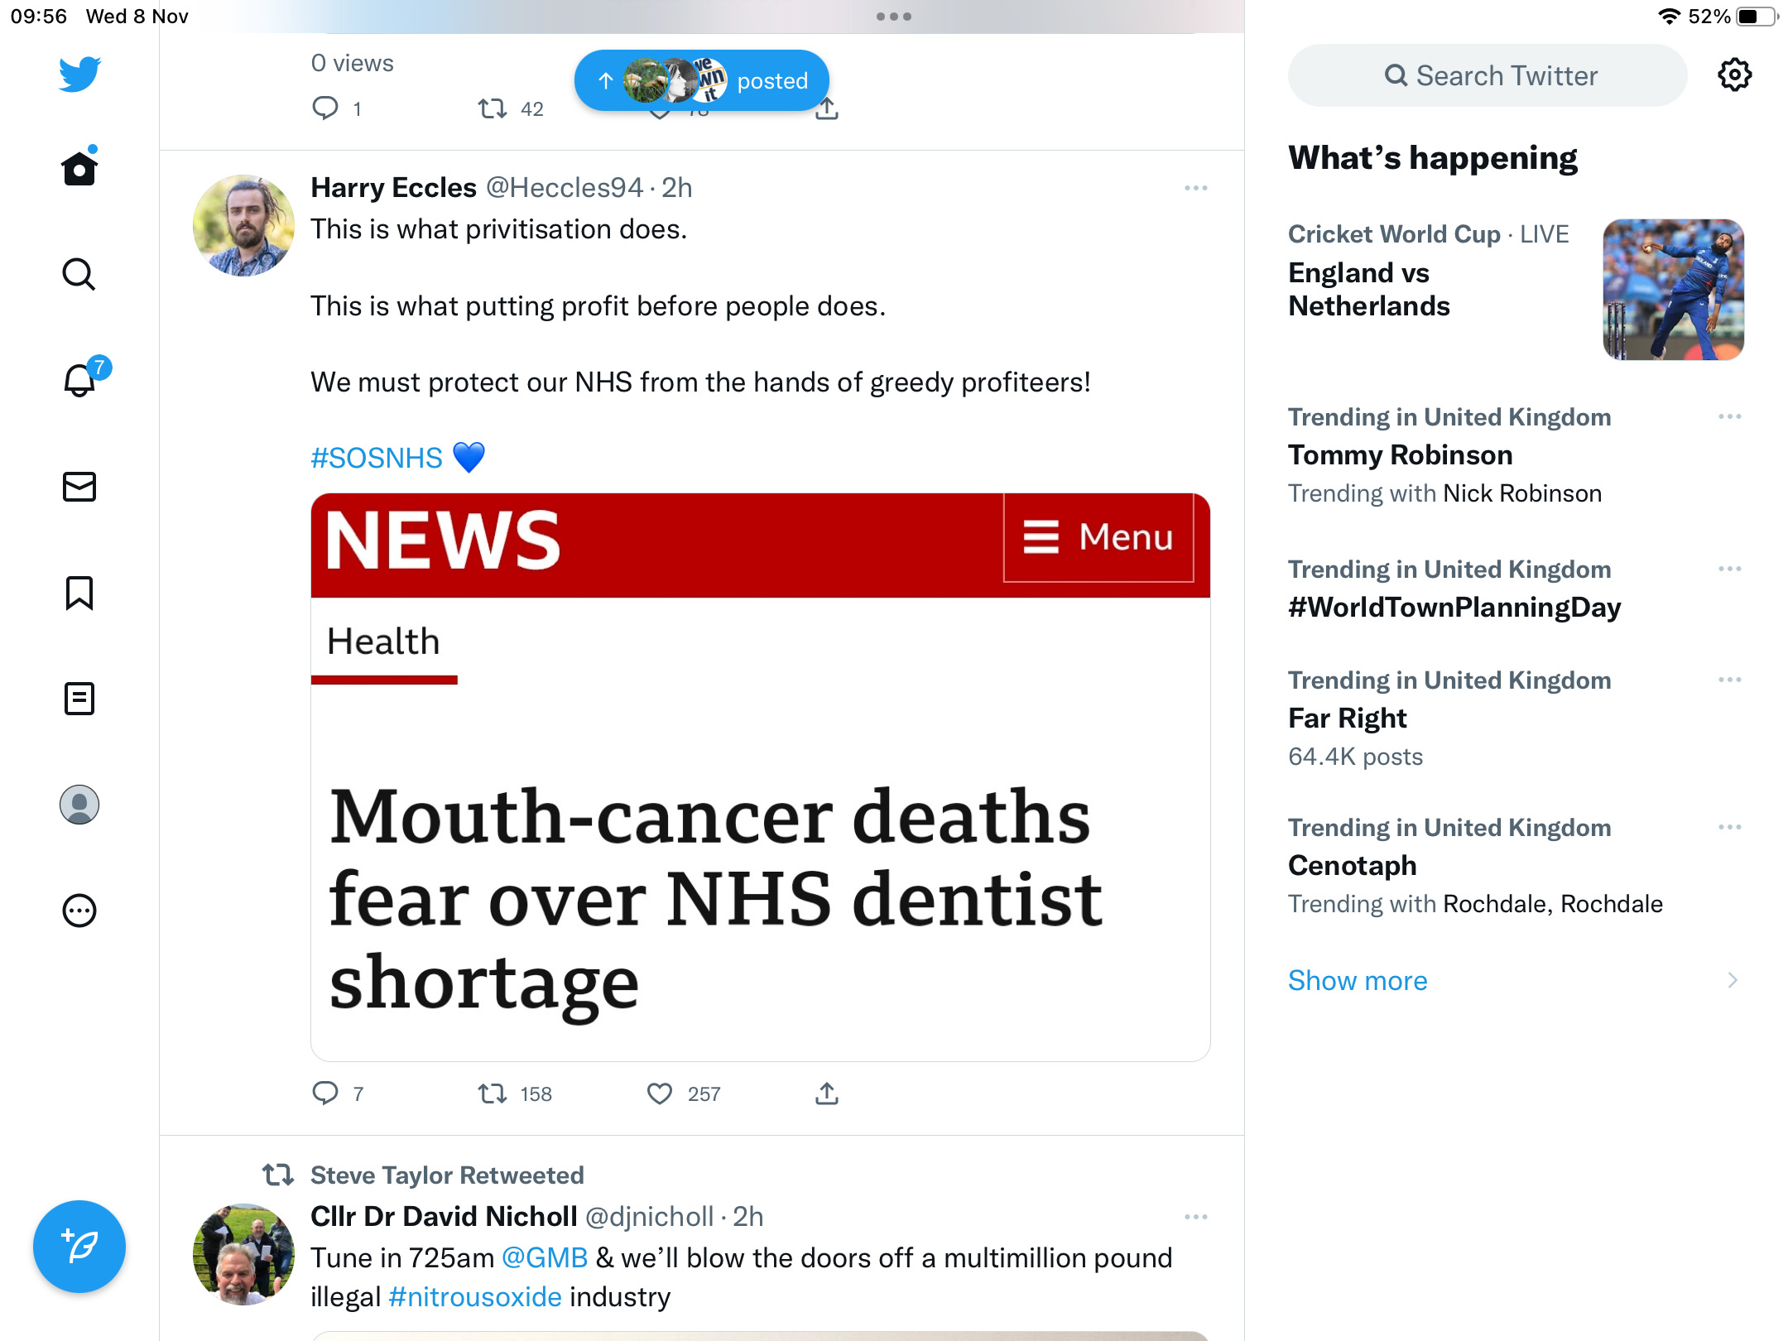Screen dimensions: 1788x1341
Task: Open Twitter settings gear icon
Action: tap(1734, 75)
